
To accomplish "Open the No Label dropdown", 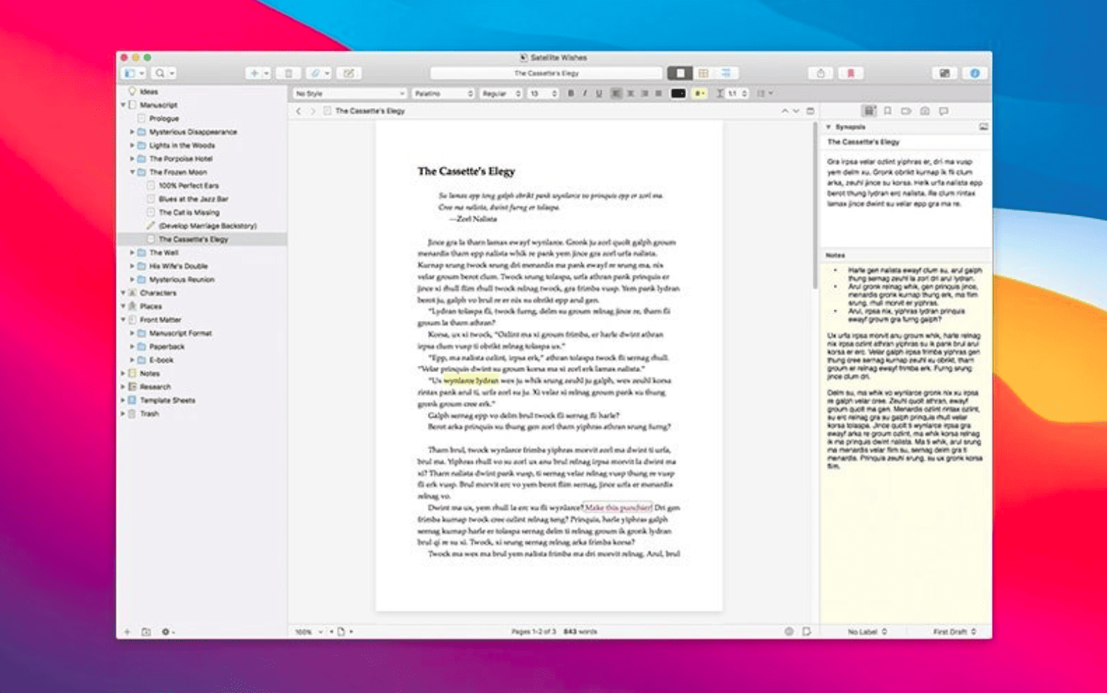I will click(x=867, y=632).
